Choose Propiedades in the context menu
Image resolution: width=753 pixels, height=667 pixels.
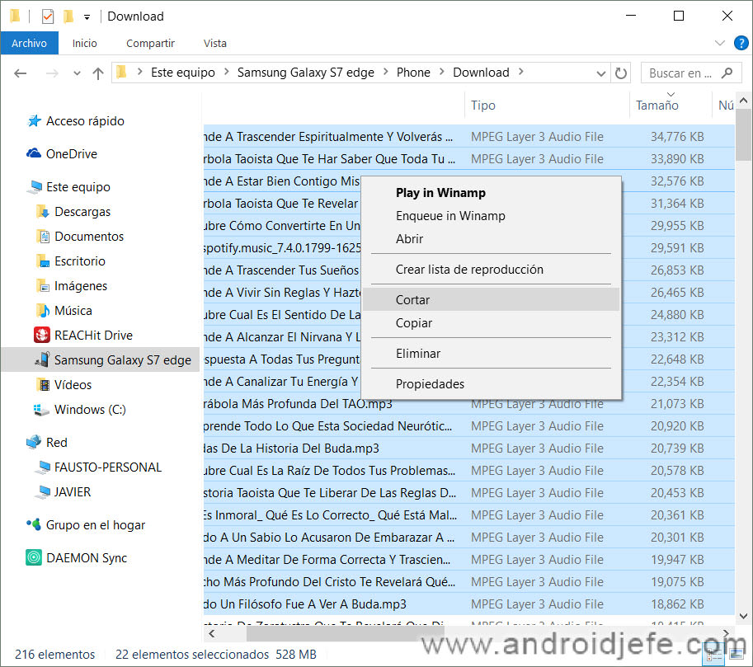pyautogui.click(x=430, y=383)
